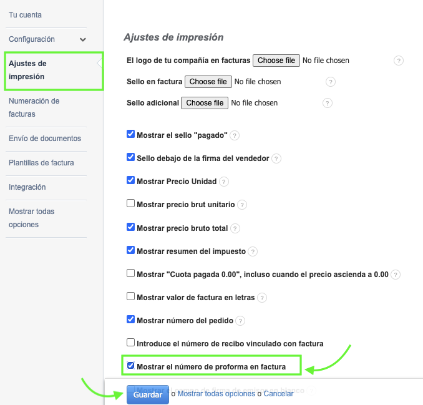Click help icon next to company logo upload
Screen dimensions: 423x405
(x=399, y=61)
